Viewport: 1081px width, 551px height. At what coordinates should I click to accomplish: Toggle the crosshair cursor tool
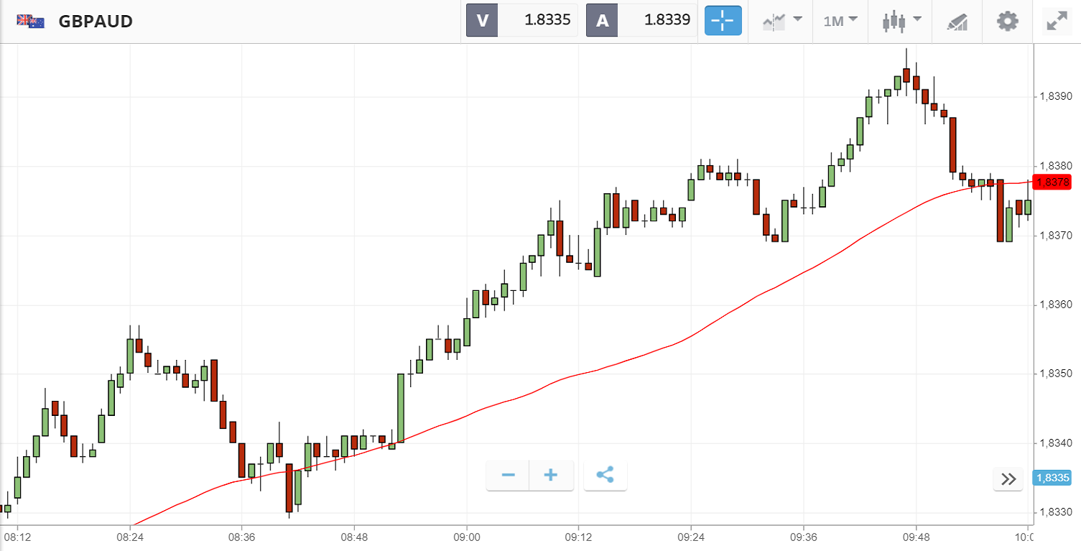(x=723, y=21)
